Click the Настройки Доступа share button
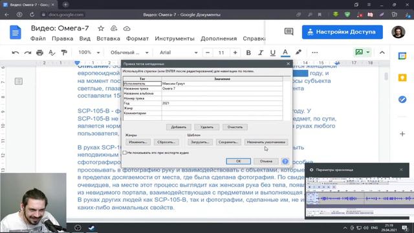Viewport: 414px width, 233px height. pos(342,32)
